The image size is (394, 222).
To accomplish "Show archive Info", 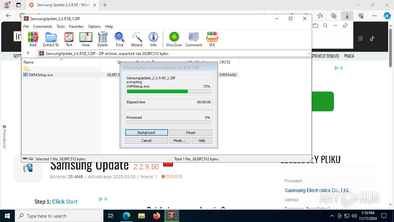I will (153, 39).
